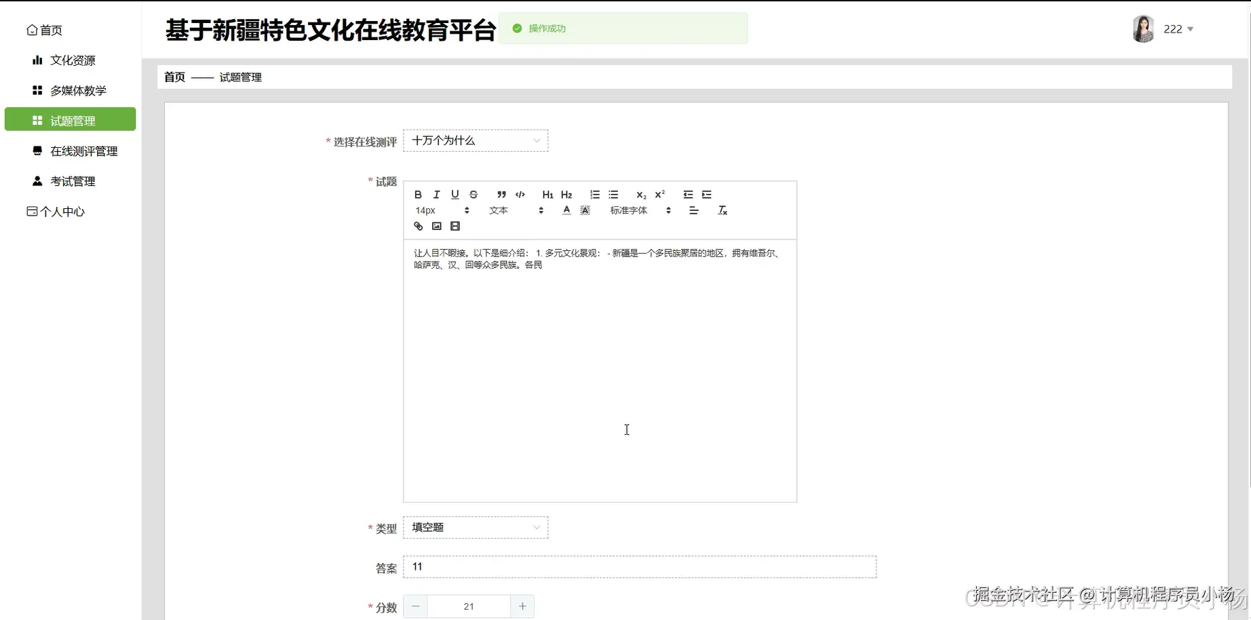Screen dimensions: 1251x620
Task: Toggle the bullet list
Action: click(x=613, y=195)
